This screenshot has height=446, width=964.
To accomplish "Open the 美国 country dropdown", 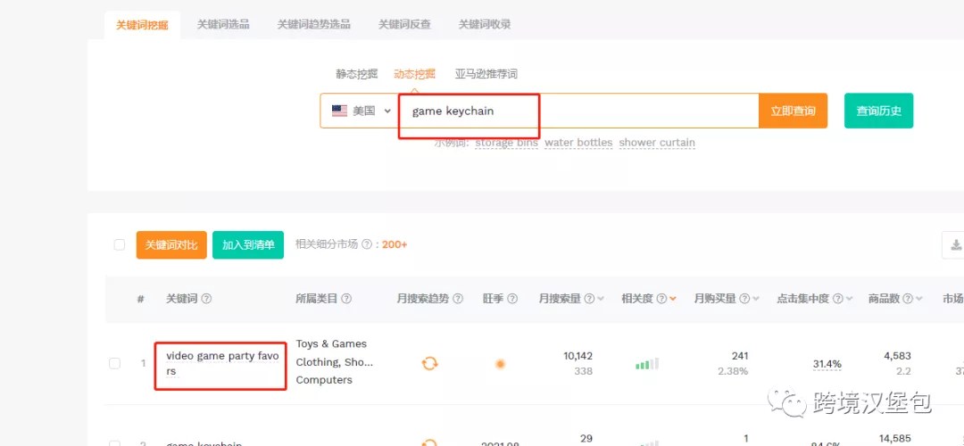I will (361, 111).
